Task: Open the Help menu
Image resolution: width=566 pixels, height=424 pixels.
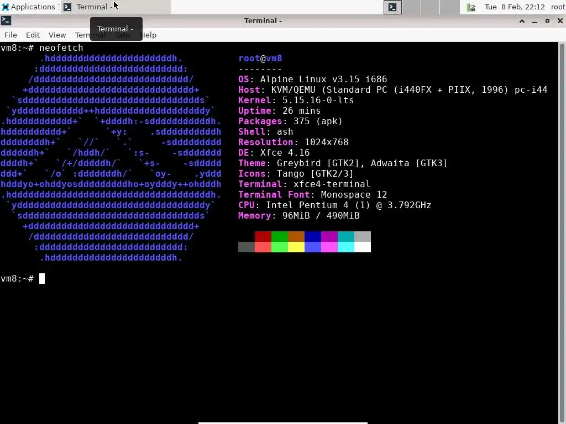Action: (148, 35)
